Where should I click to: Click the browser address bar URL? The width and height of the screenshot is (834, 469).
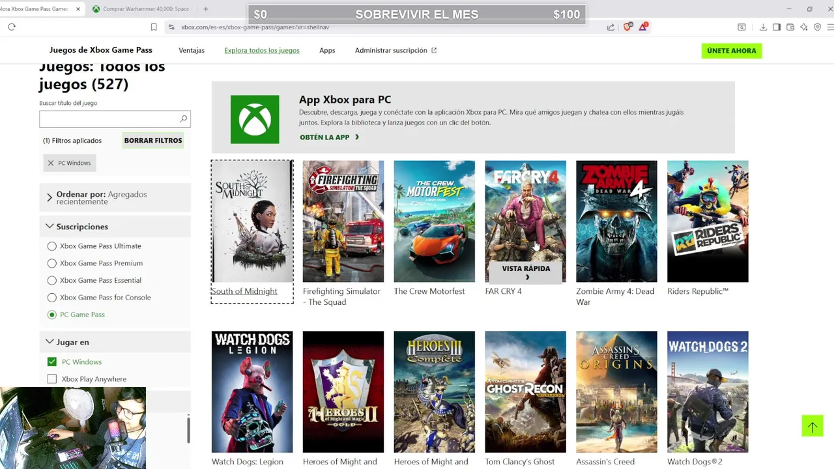(255, 27)
